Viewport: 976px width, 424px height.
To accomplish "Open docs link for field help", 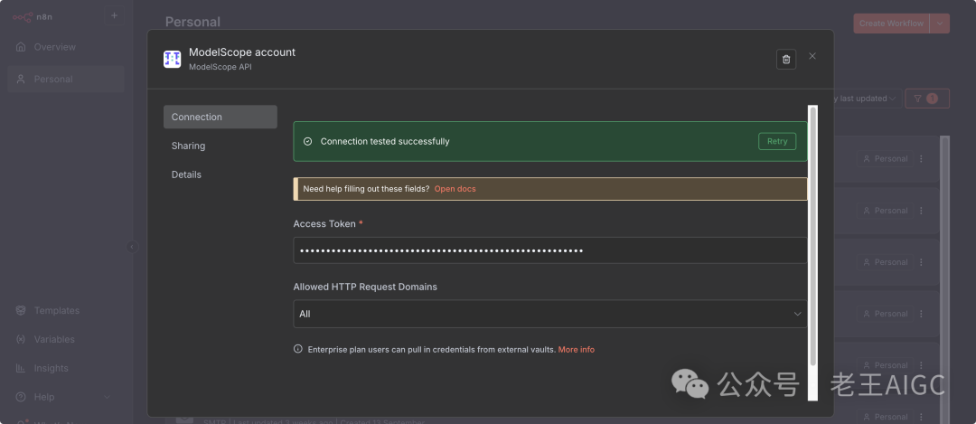I will coord(455,189).
